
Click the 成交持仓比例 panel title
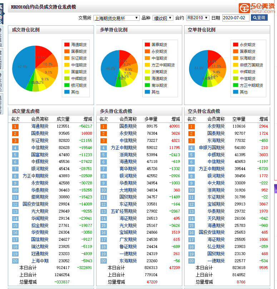coord(26,30)
